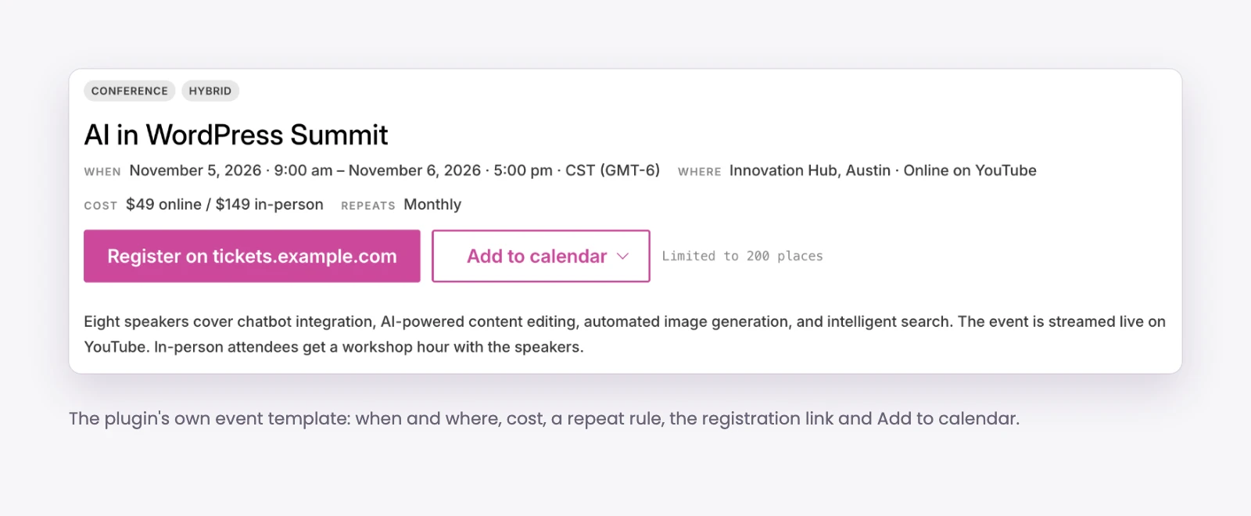Click the event date range November 5, 2026

[395, 170]
